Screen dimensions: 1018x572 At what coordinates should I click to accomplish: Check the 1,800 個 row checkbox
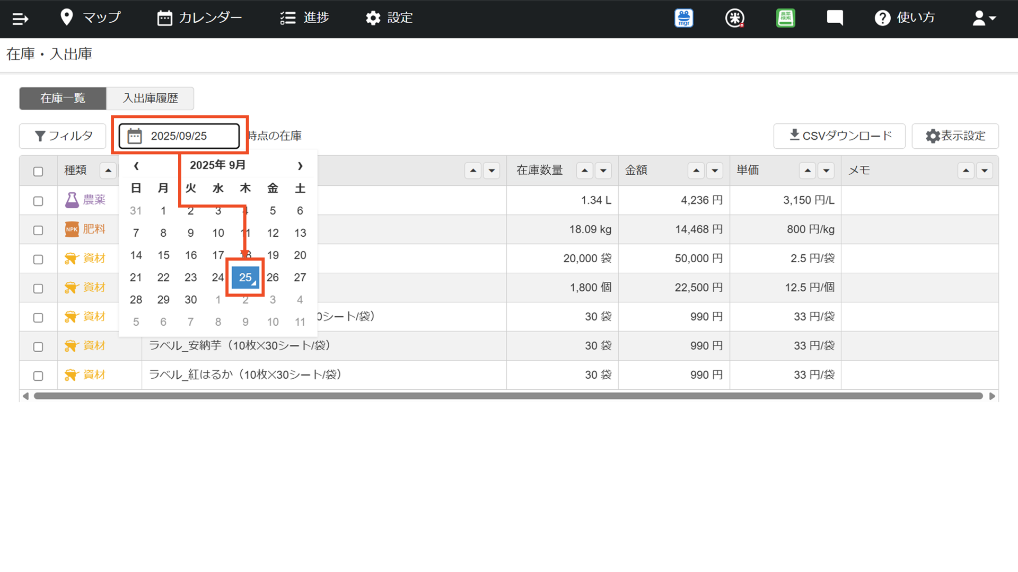(38, 289)
